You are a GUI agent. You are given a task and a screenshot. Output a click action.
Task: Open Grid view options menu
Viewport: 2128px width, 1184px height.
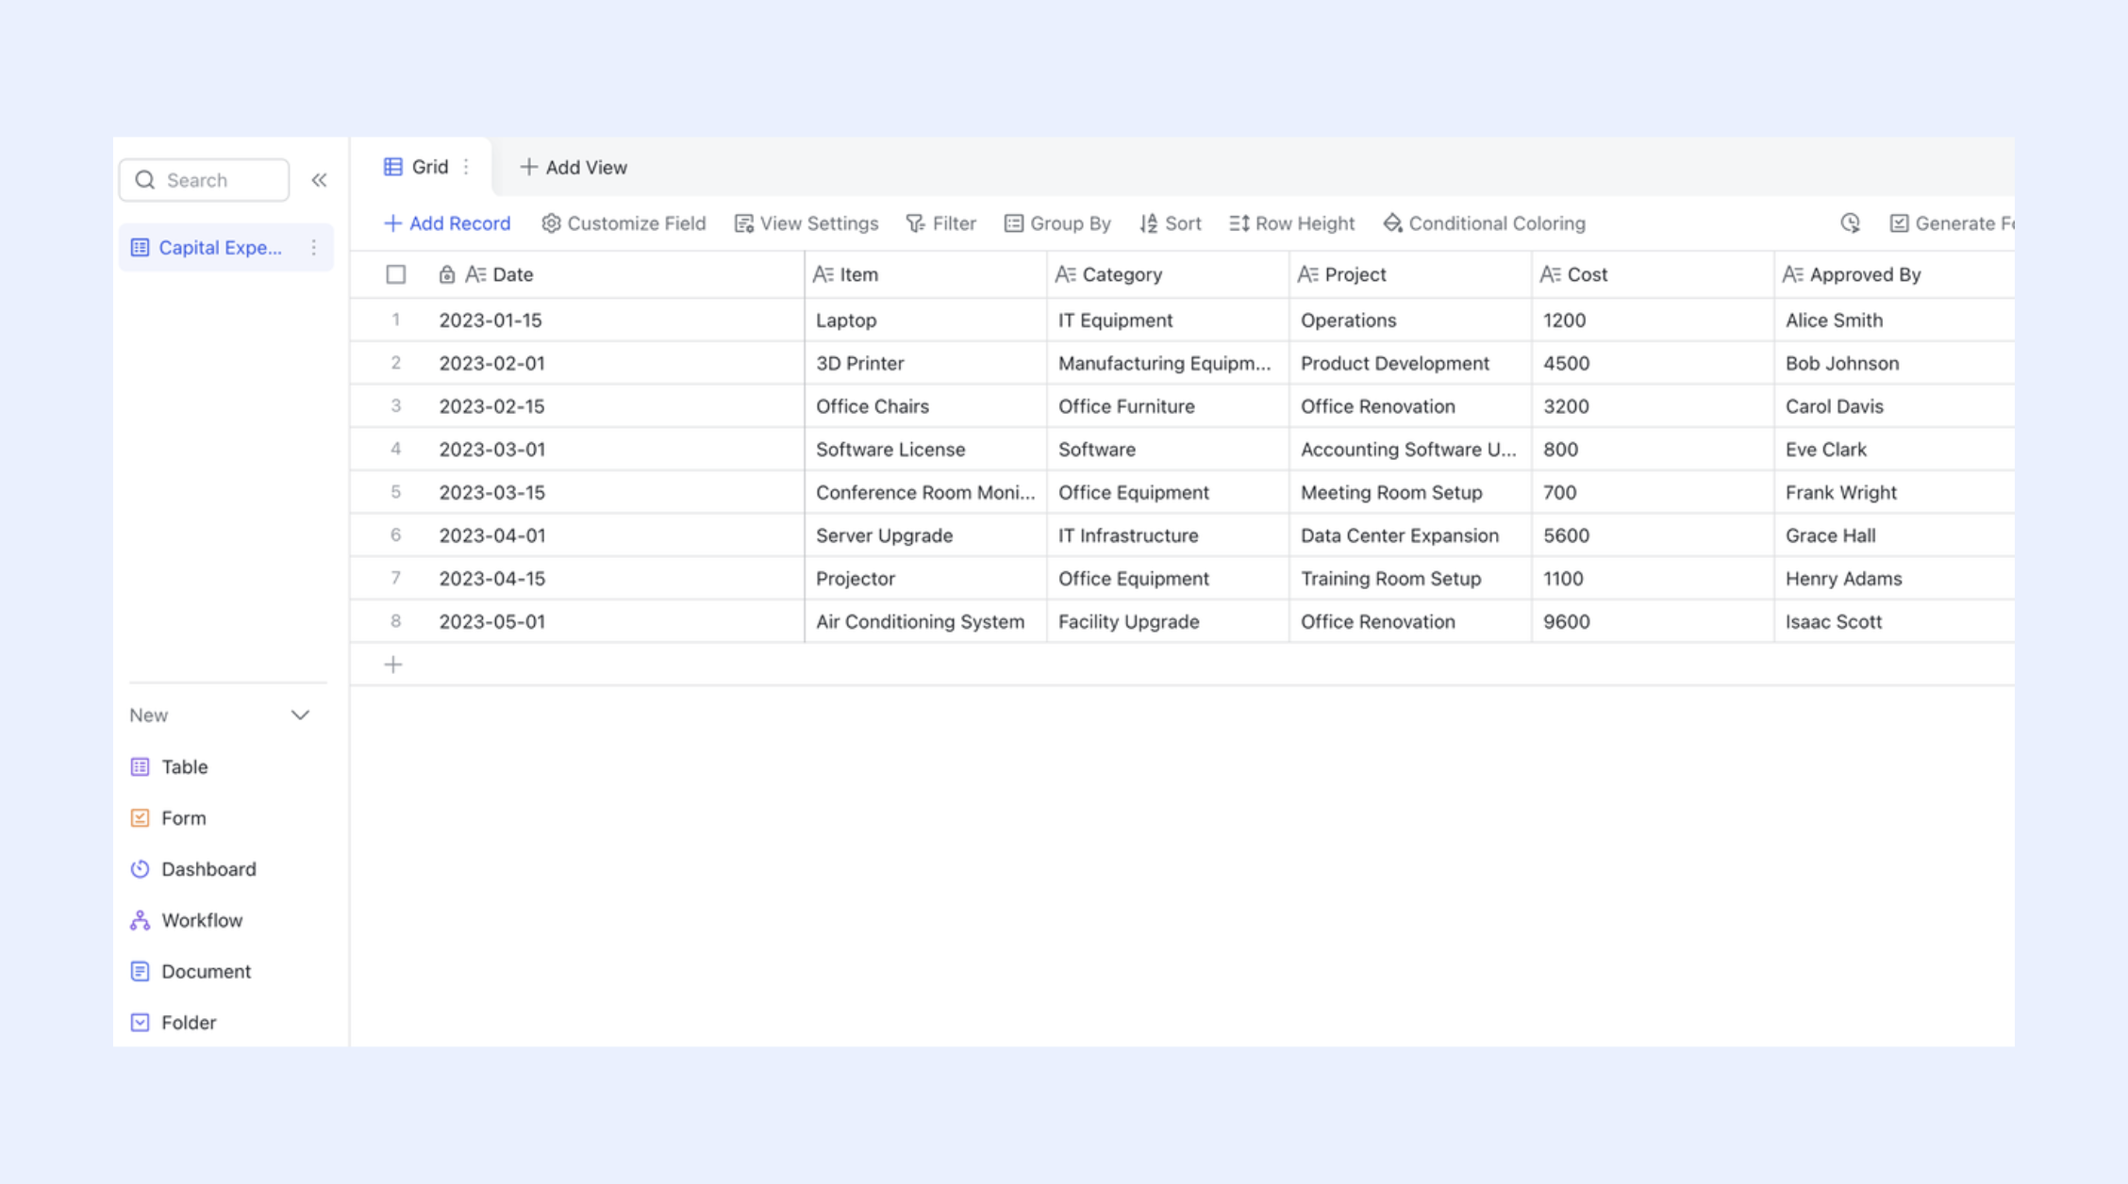[x=466, y=167]
